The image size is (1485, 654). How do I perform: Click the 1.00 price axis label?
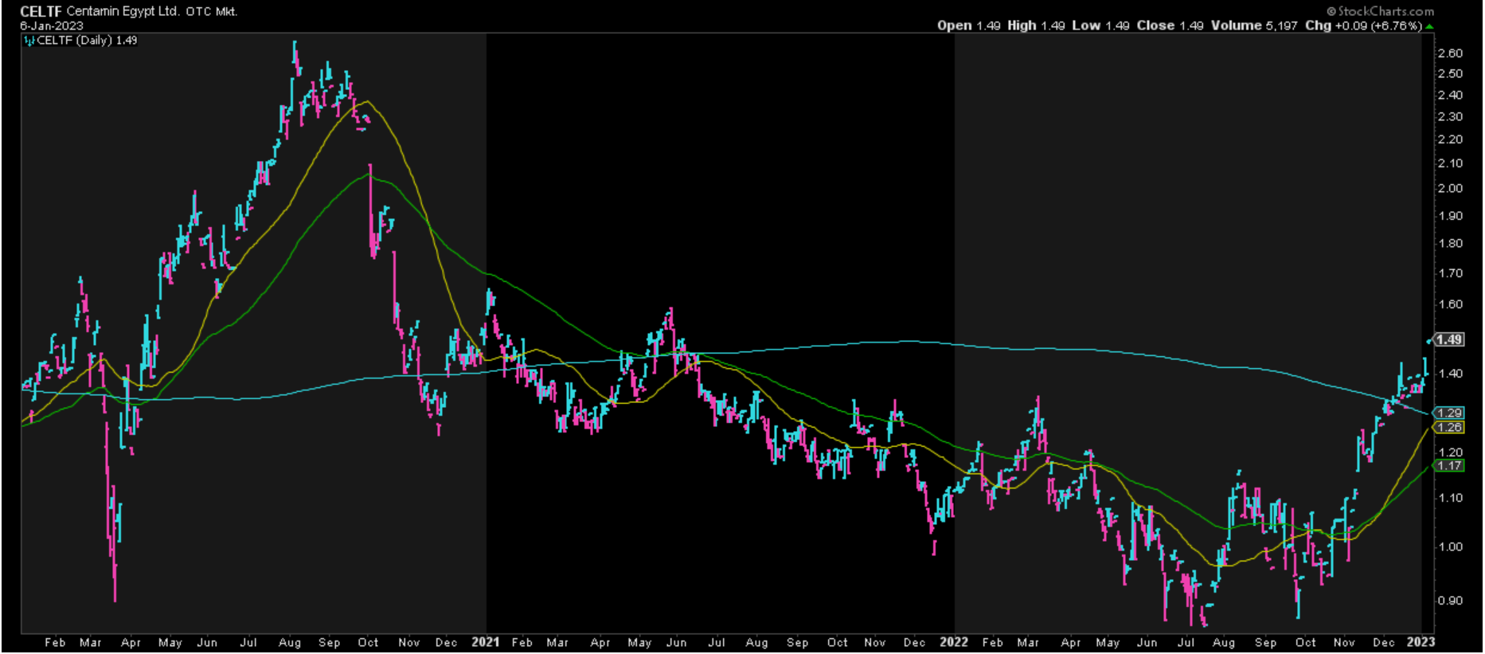pos(1450,546)
